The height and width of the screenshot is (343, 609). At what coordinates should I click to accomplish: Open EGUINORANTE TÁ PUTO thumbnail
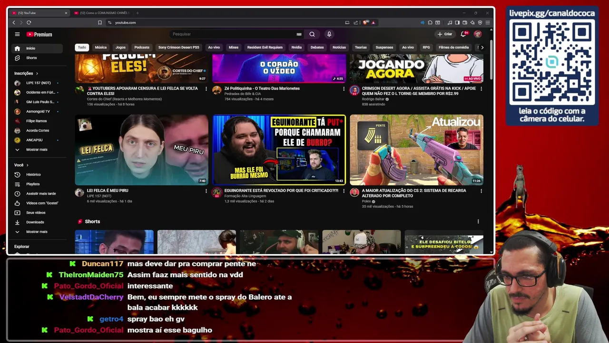pos(279,150)
